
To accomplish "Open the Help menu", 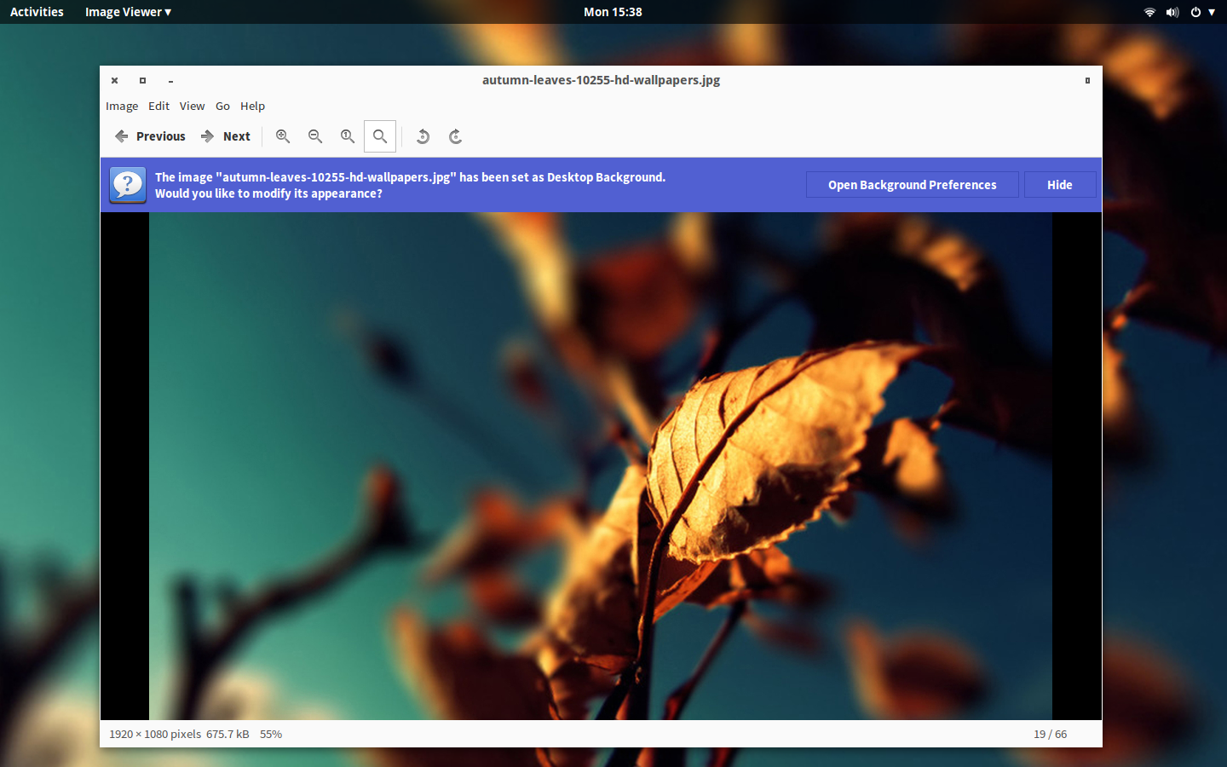I will [252, 107].
